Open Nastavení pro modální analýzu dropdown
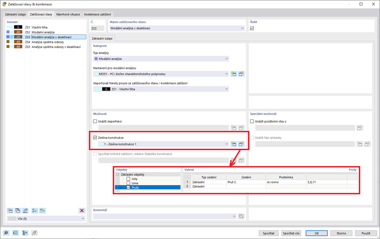The image size is (380, 239). [226, 74]
